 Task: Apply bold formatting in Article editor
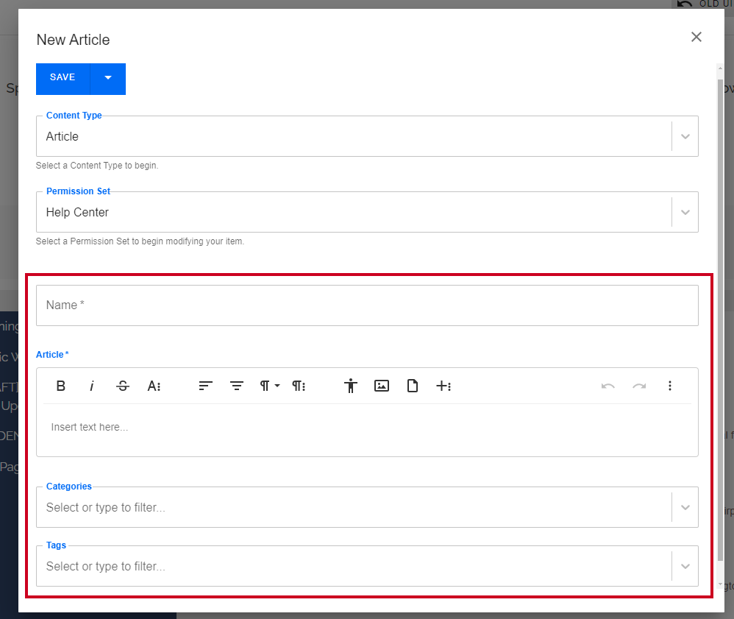pyautogui.click(x=61, y=386)
